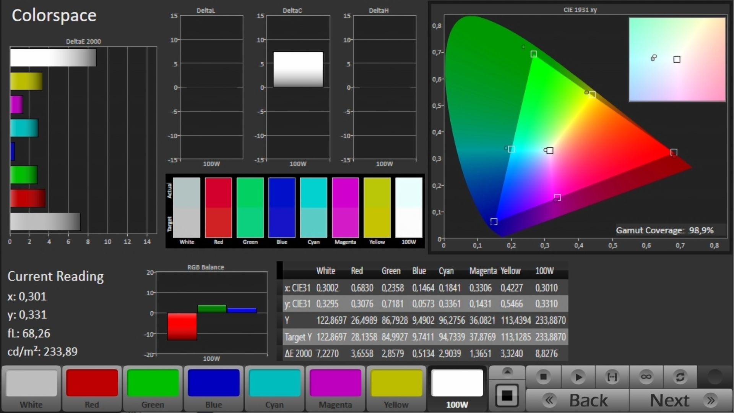Click the 100W ΔE value 8,8276
734x413 pixels.
tap(546, 354)
